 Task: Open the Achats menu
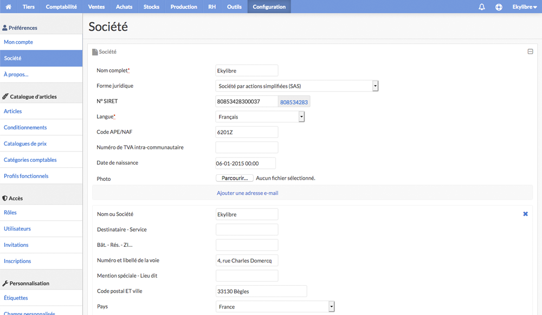(124, 6)
